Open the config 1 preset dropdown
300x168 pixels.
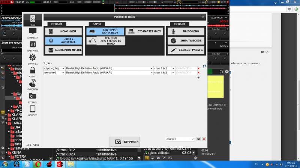click(x=180, y=139)
